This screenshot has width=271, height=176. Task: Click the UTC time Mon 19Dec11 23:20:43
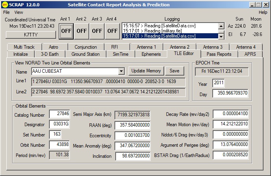click(x=32, y=26)
